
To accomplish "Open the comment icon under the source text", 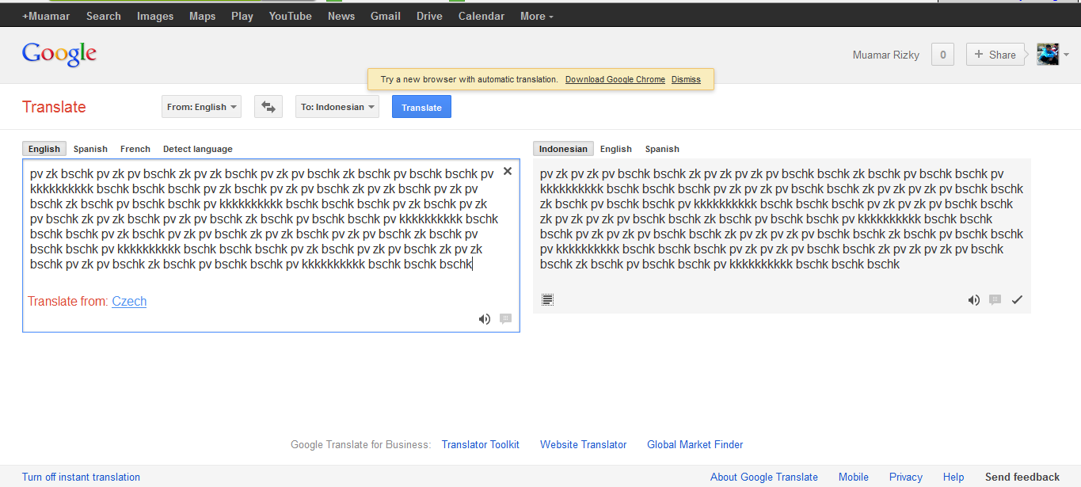I will 504,318.
